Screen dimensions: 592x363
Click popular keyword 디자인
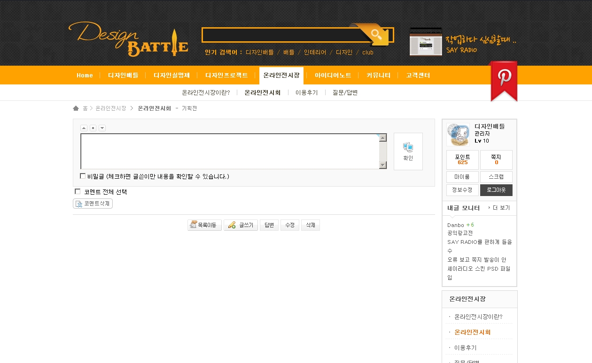[344, 53]
